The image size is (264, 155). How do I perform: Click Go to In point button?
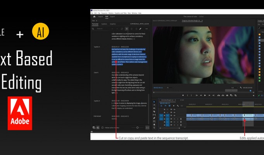click(197, 95)
